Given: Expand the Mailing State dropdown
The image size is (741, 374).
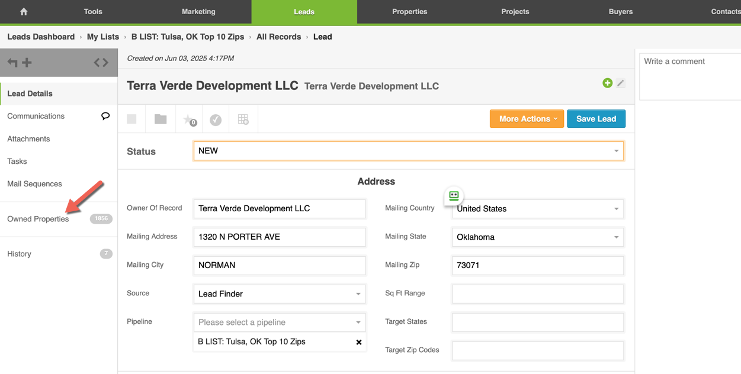Looking at the screenshot, I should click(537, 237).
